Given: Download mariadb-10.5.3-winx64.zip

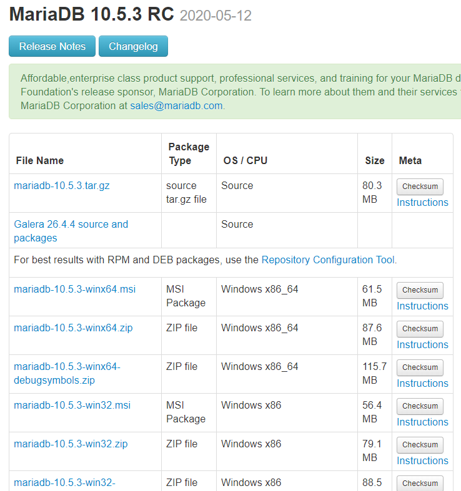Looking at the screenshot, I should (x=73, y=328).
